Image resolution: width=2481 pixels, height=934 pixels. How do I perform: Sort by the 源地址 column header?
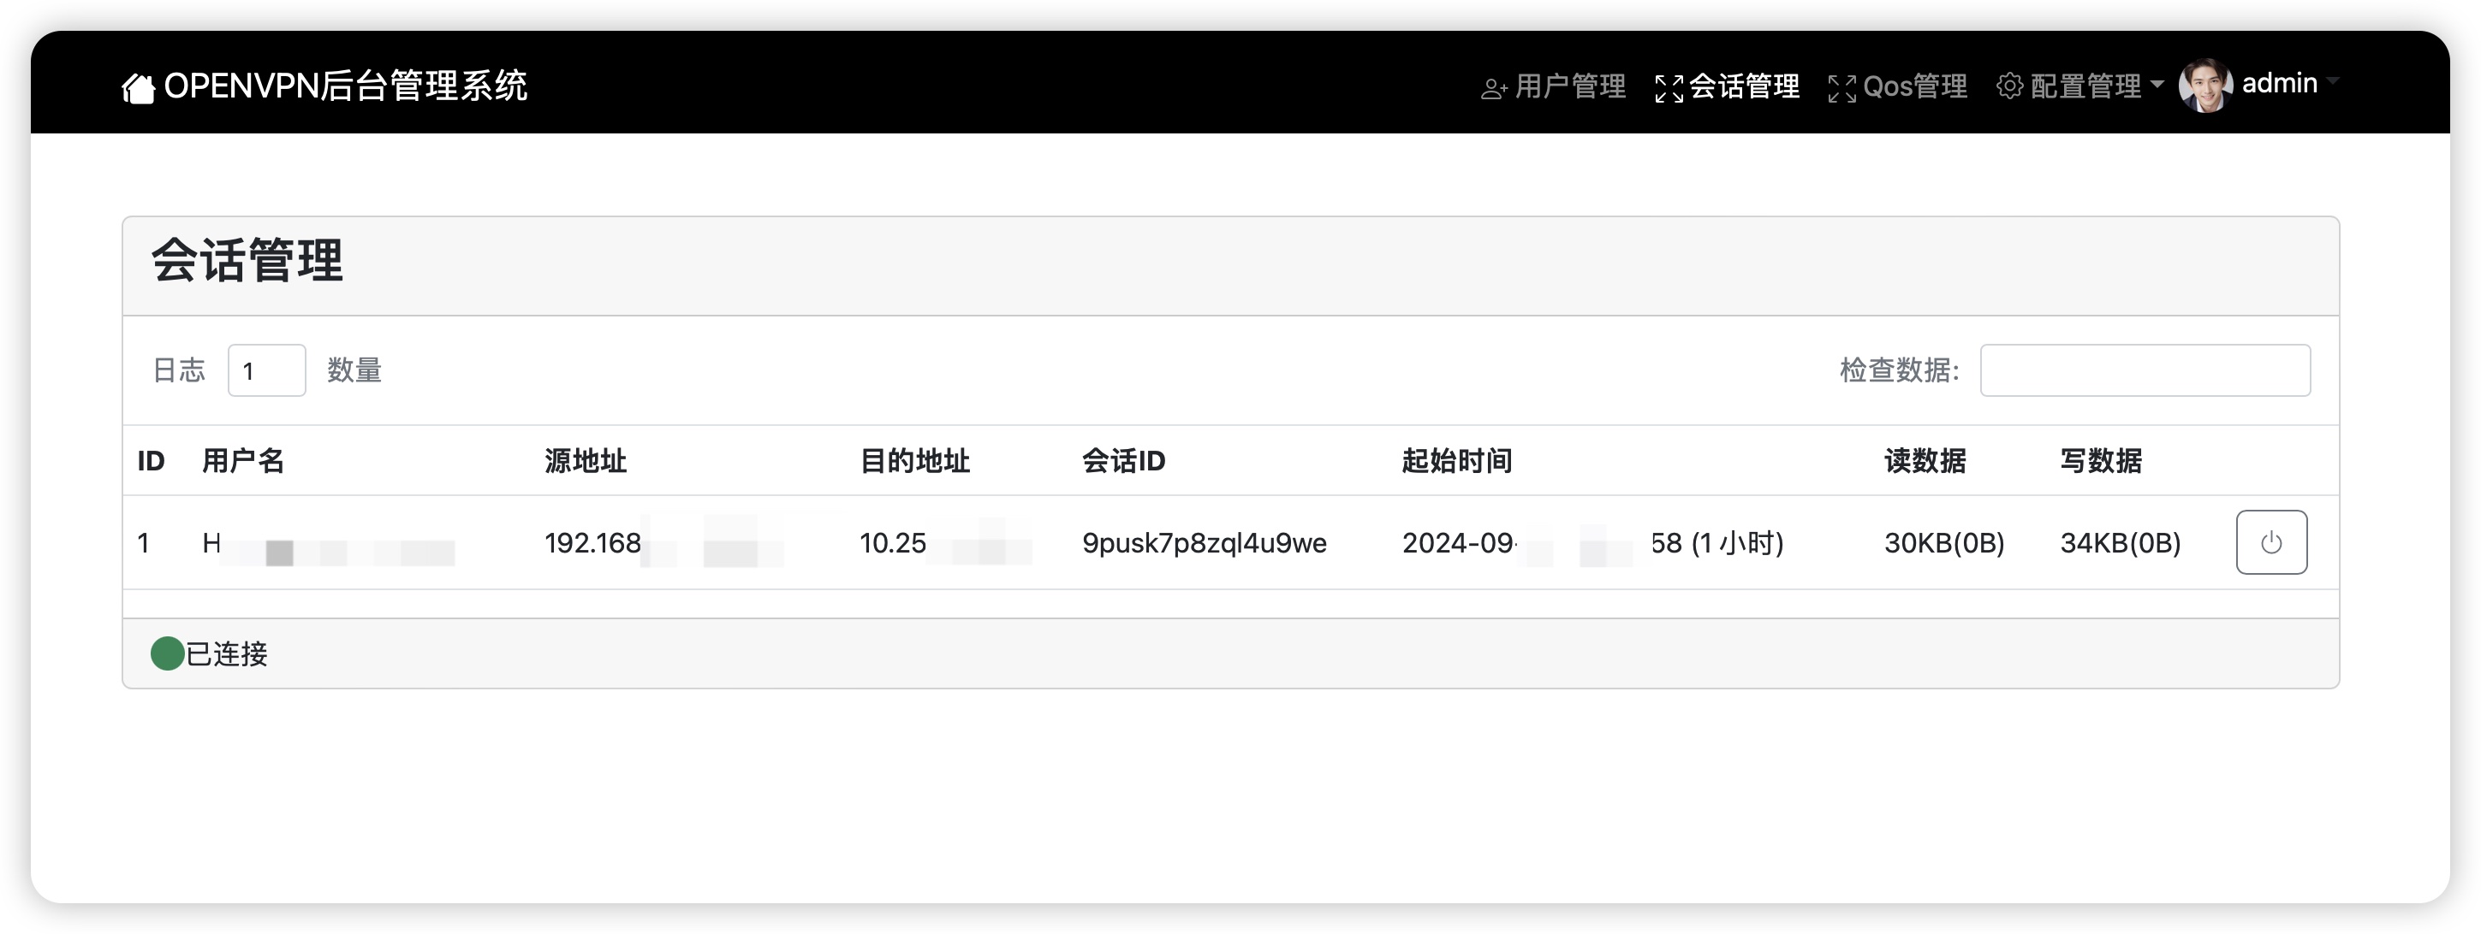click(586, 461)
